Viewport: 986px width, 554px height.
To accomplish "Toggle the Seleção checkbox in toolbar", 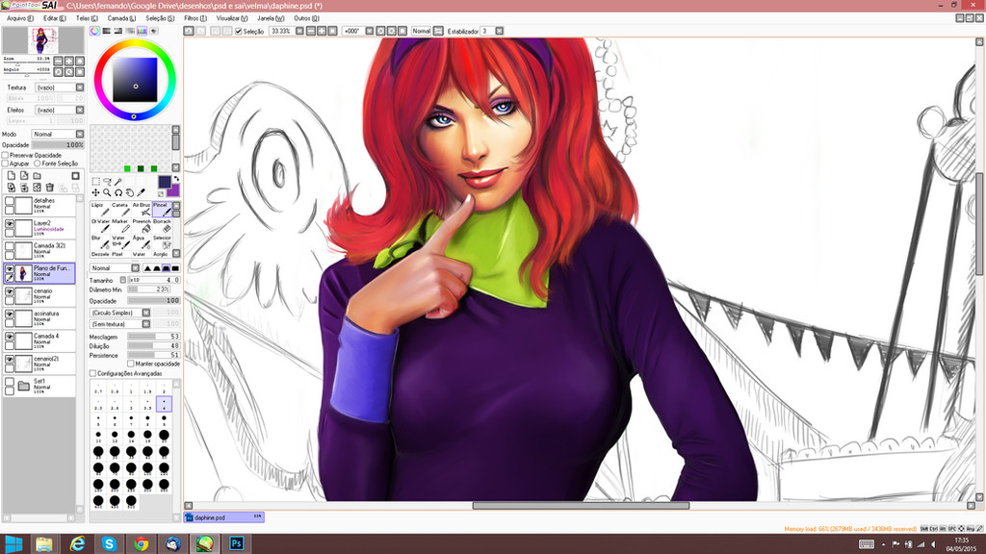I will coord(239,31).
